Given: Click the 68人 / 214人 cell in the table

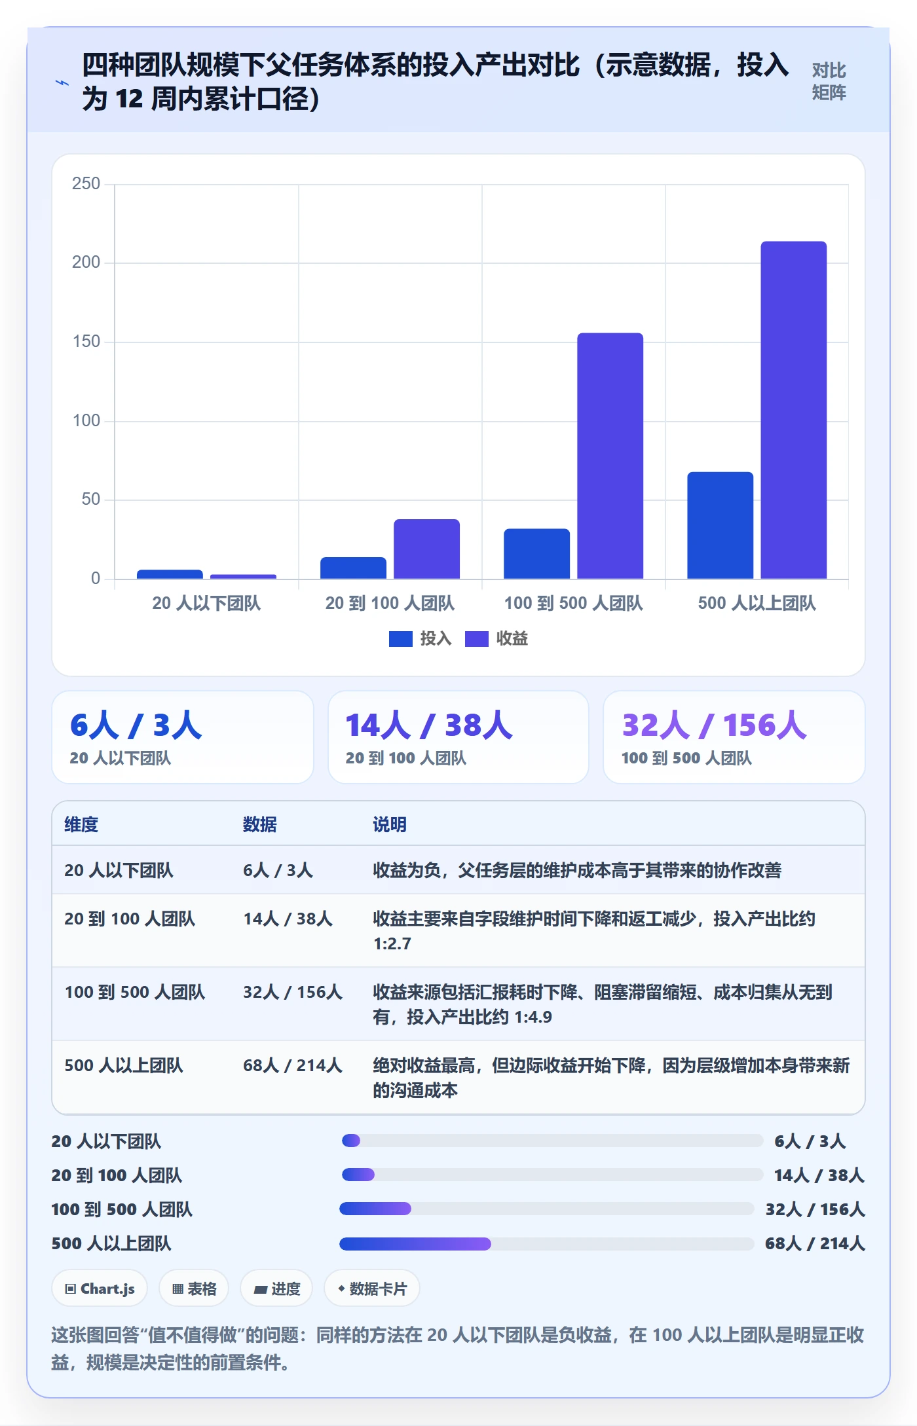Looking at the screenshot, I should click(293, 1065).
